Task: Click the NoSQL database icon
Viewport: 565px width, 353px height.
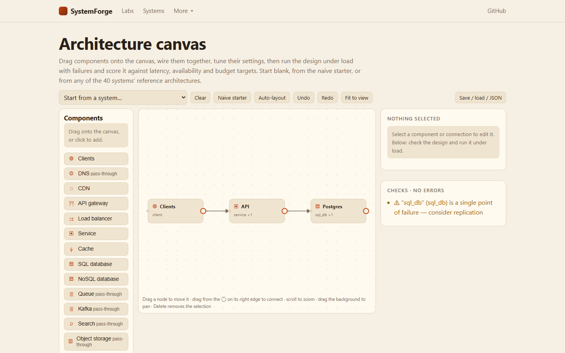Action: (x=71, y=279)
